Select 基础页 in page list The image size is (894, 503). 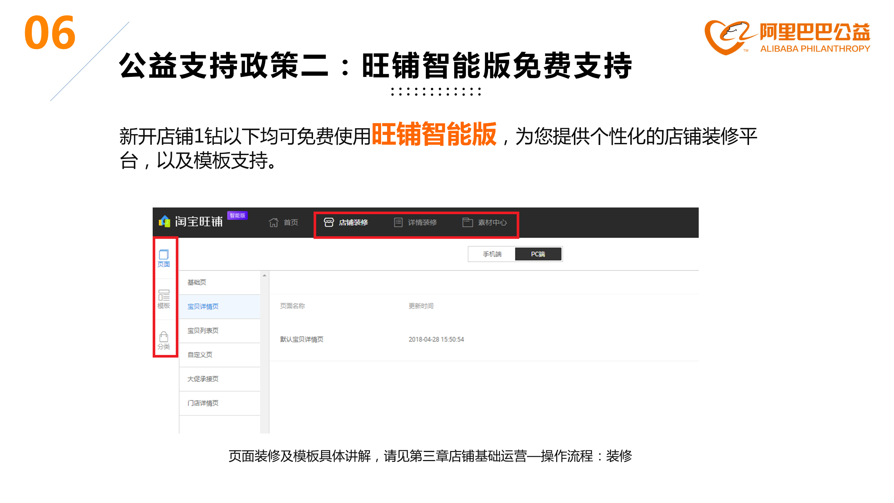[x=220, y=282]
